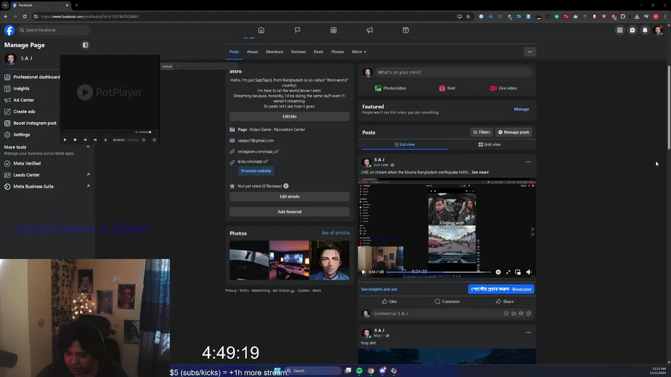Viewport: 671px width, 377px height.
Task: Switch posts to Grid view
Action: click(490, 145)
